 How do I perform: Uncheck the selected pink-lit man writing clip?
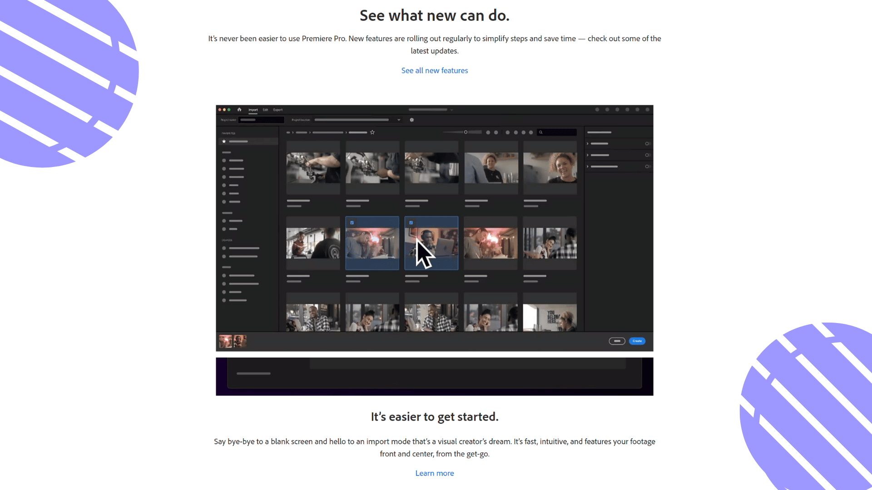coord(352,223)
